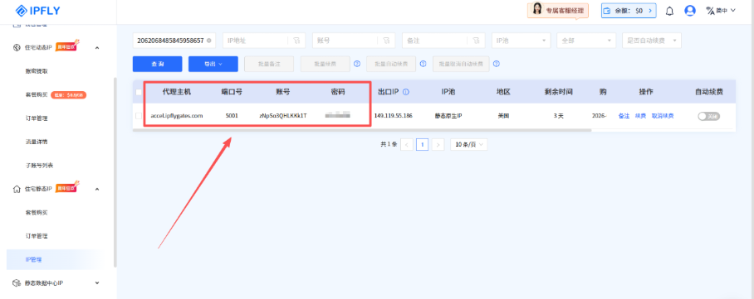Expand the 静态数据中心IP section chevron
The height and width of the screenshot is (299, 754).
click(97, 283)
